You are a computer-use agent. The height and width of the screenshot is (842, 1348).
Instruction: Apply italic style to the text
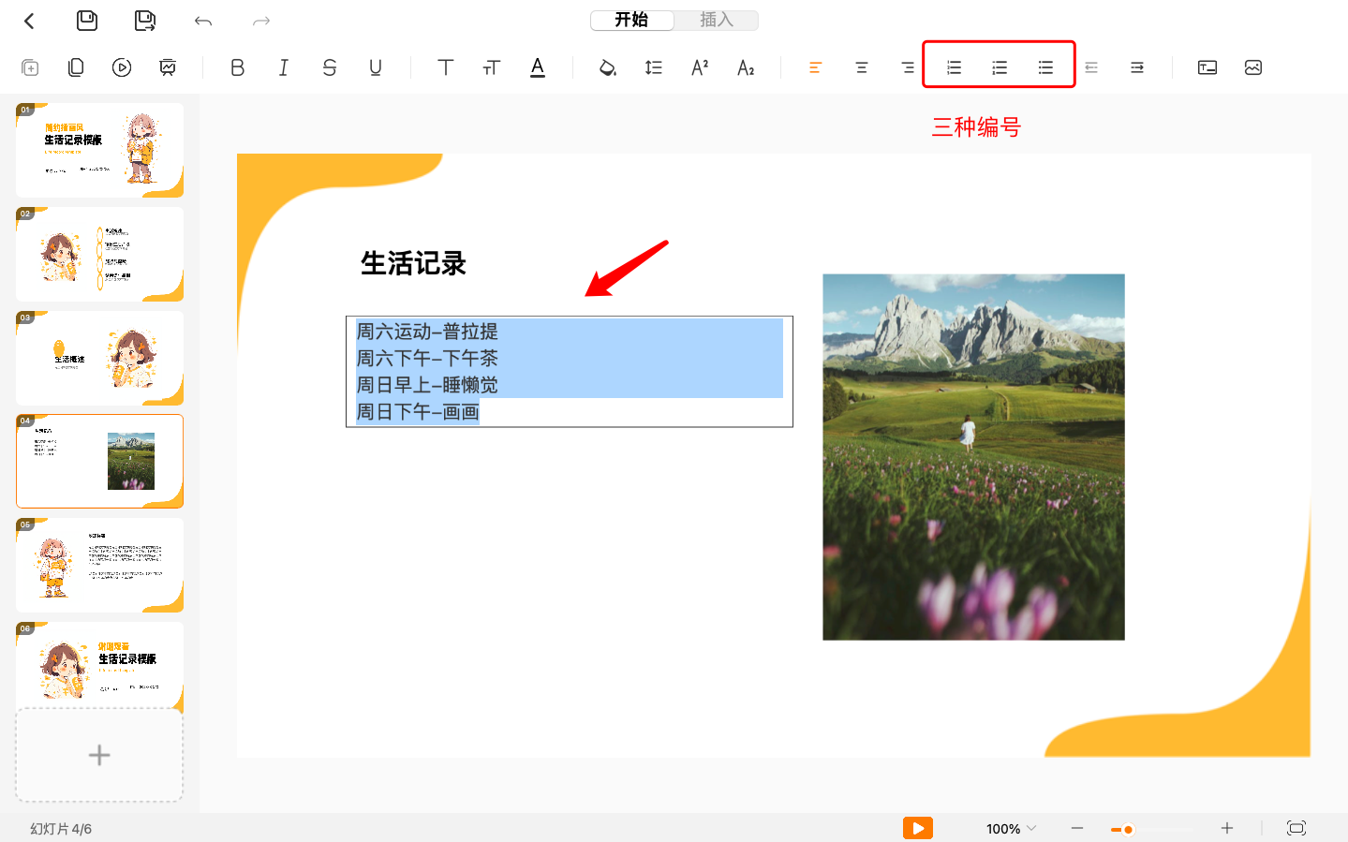283,66
